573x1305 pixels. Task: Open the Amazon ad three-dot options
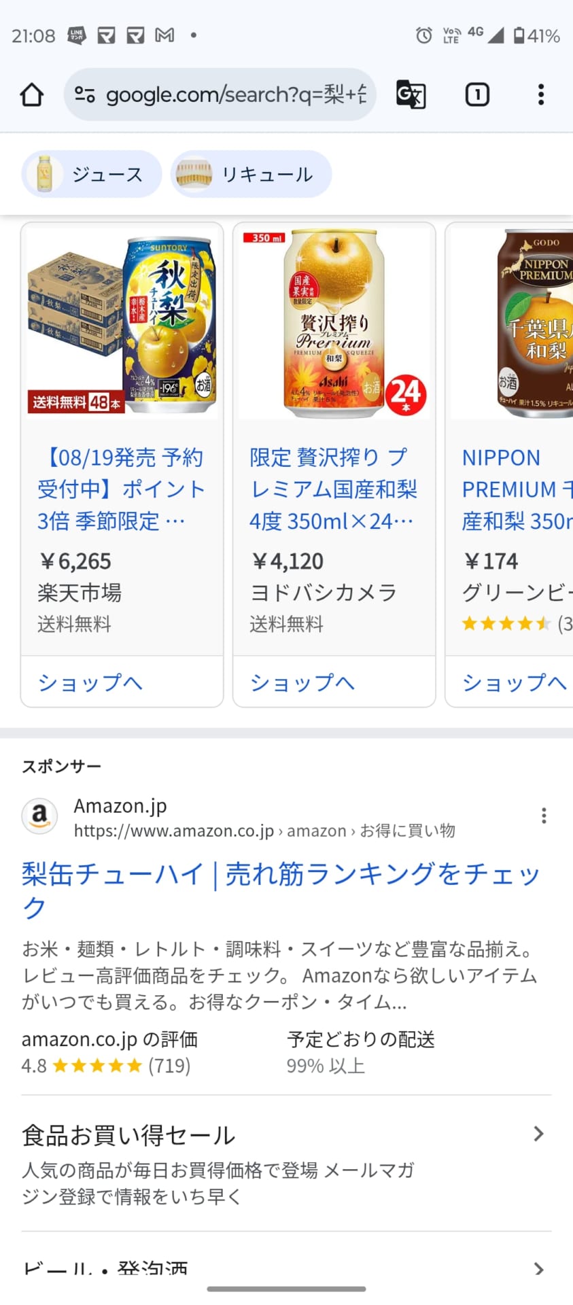coord(544,816)
